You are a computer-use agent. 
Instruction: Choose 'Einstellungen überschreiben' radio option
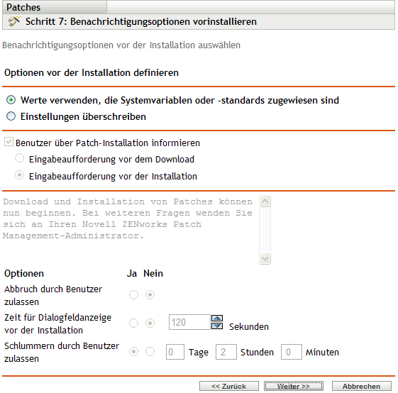[x=11, y=116]
